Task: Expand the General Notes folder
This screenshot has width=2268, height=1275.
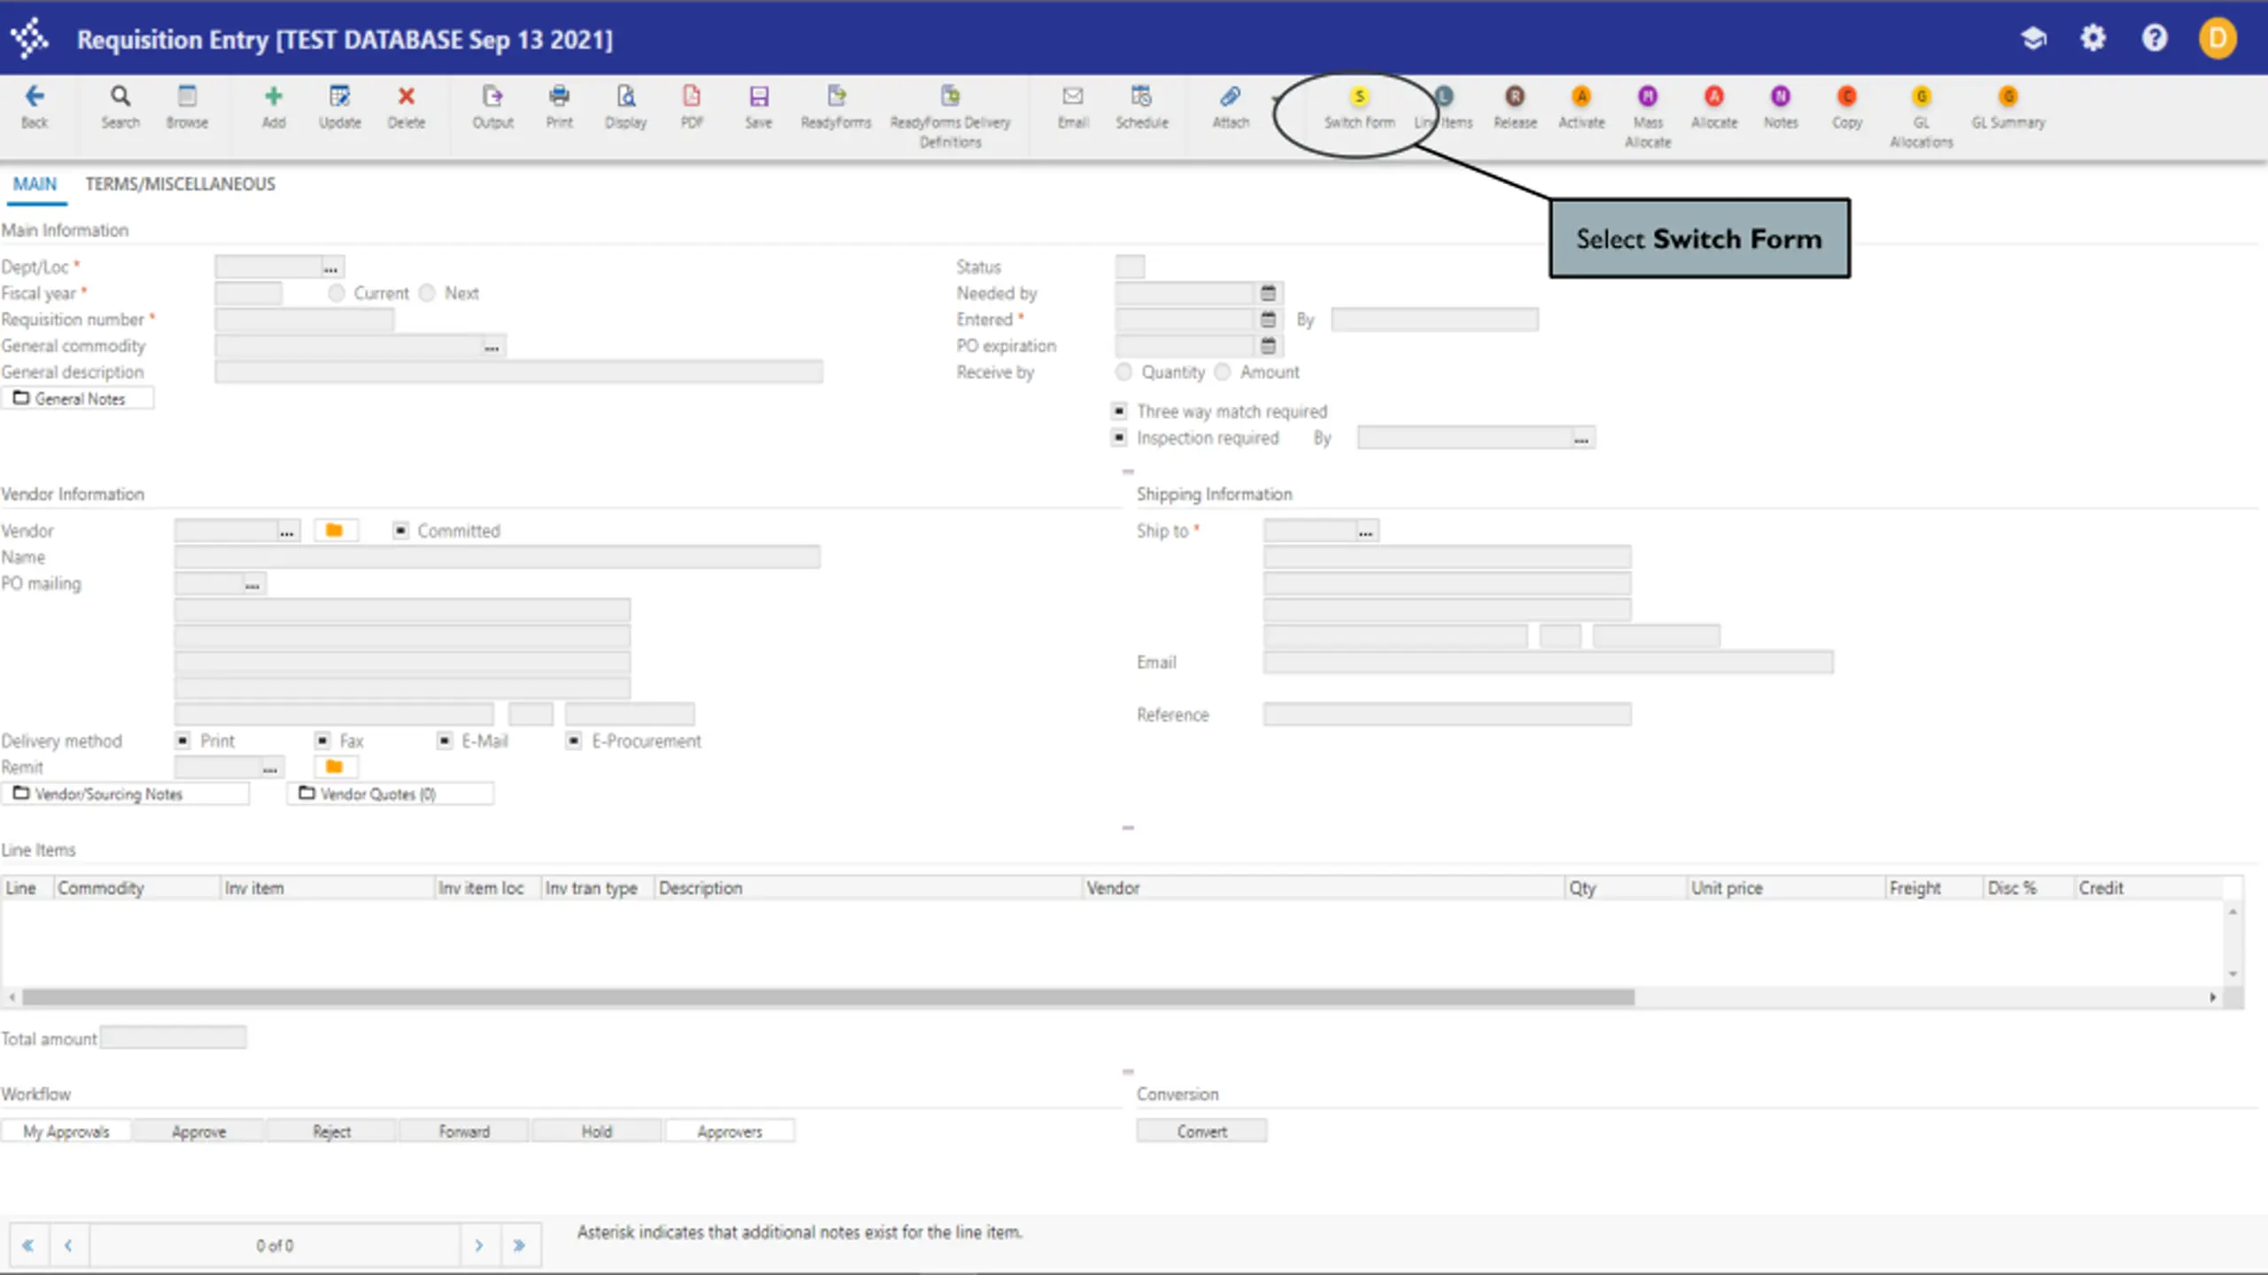Action: tap(78, 398)
